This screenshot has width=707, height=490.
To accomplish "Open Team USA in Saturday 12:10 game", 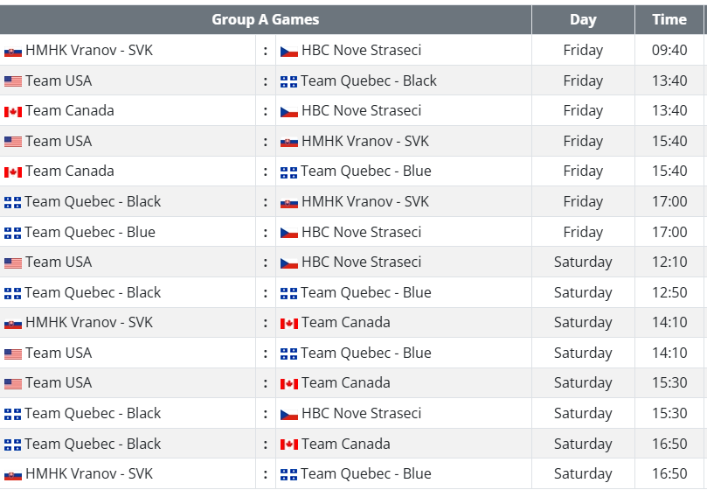I will click(59, 262).
